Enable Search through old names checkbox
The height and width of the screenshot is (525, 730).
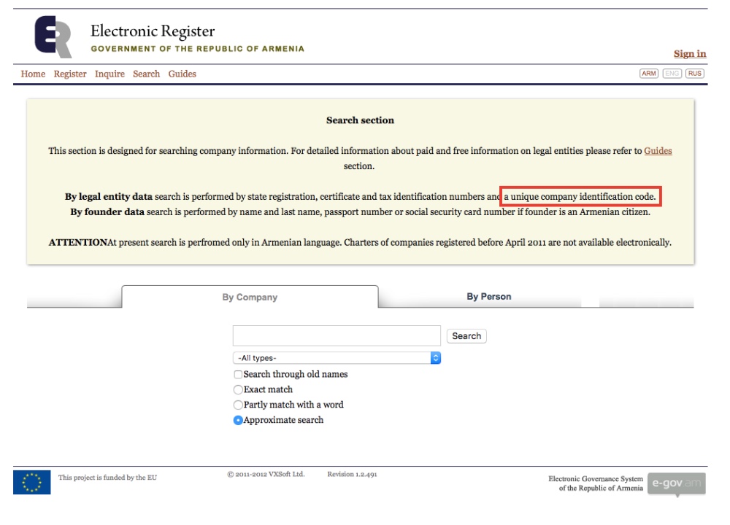coord(238,374)
